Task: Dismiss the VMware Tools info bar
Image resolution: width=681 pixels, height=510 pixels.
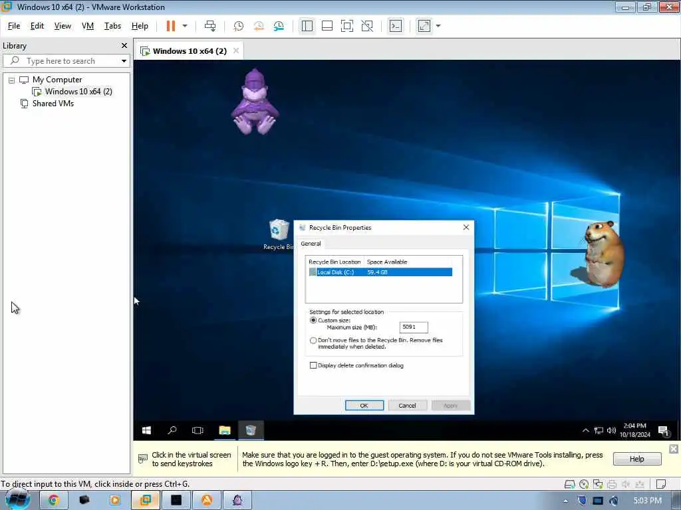Action: [x=674, y=449]
